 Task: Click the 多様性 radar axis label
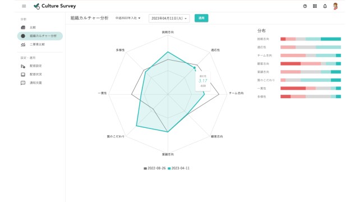(120, 50)
